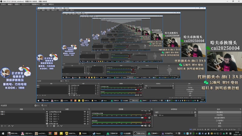Toggle visibility of 应用音频输出采集 source

(x=85, y=112)
